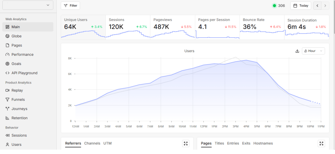The image size is (335, 154).
Task: Expand the Referrers panel to fullscreen
Action: [x=185, y=144]
